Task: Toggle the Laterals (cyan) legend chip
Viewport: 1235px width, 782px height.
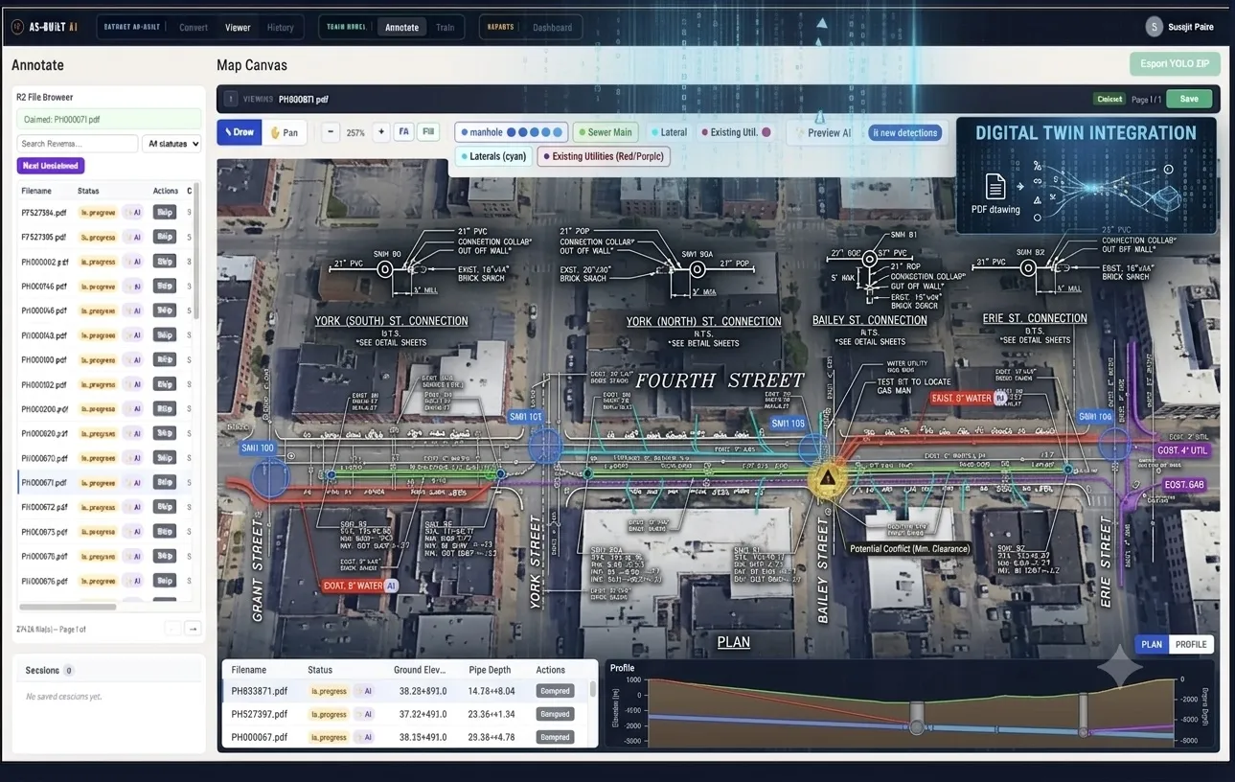Action: [x=492, y=156]
